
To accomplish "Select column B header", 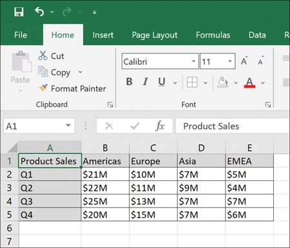I will pyautogui.click(x=105, y=148).
